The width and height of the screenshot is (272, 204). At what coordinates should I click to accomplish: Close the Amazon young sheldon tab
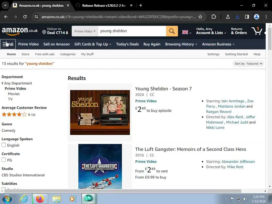pos(68,5)
